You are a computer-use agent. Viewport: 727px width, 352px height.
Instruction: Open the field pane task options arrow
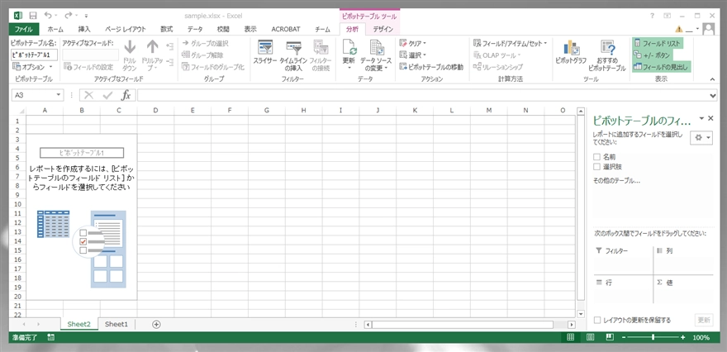[702, 119]
